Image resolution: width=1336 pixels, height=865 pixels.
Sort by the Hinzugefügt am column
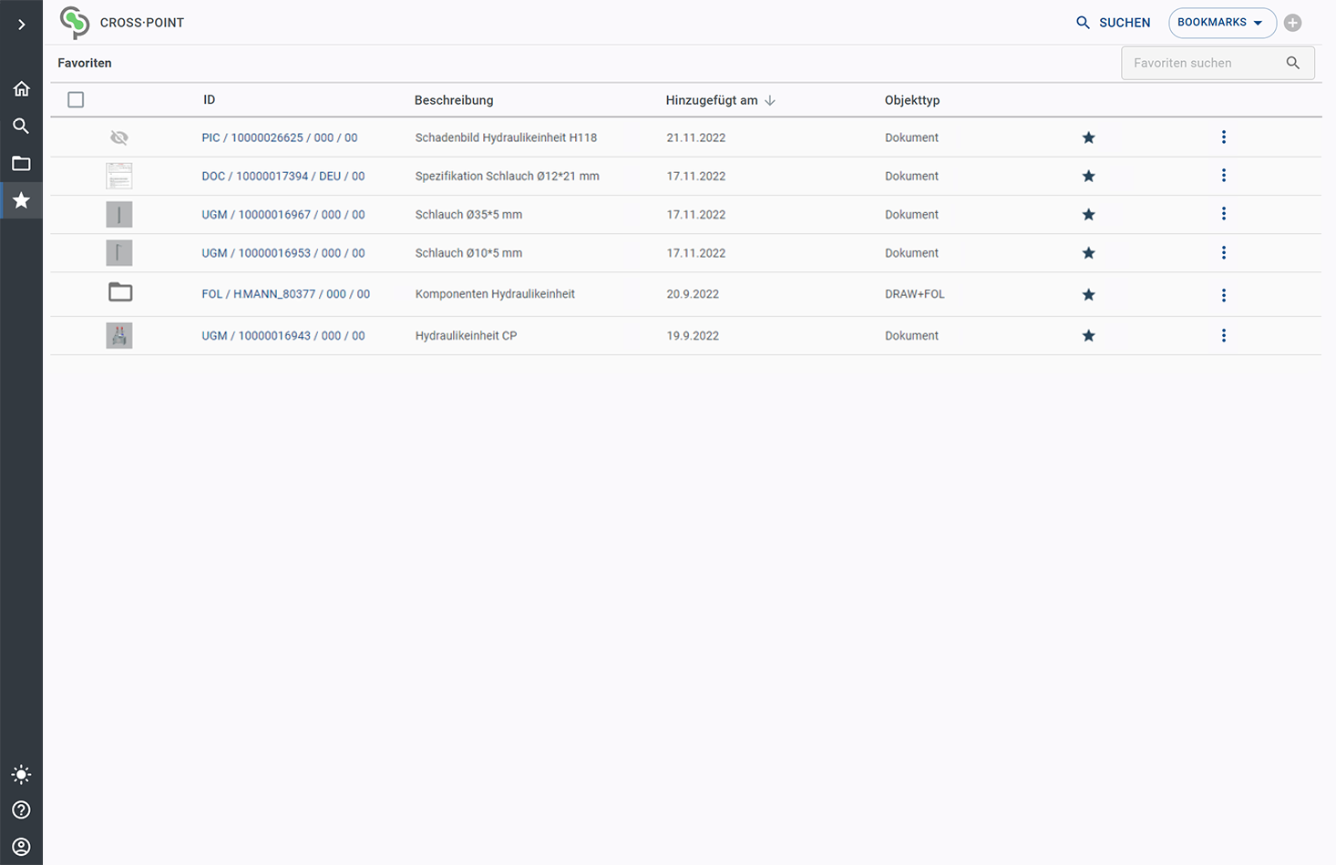(x=712, y=100)
